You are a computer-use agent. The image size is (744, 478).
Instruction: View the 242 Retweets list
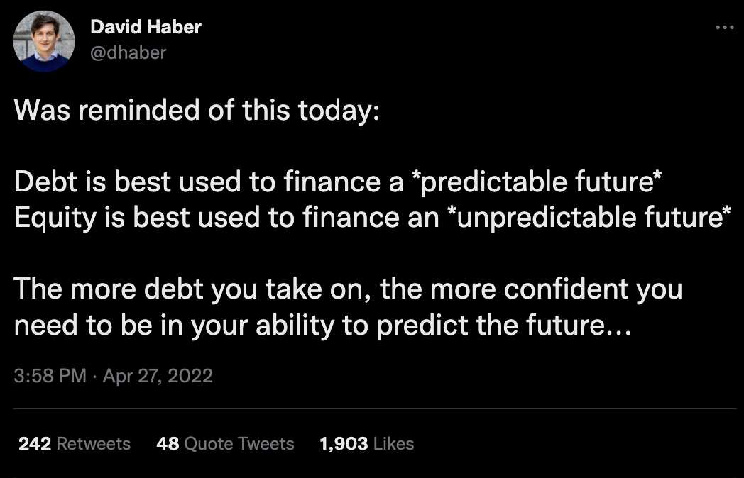(75, 443)
